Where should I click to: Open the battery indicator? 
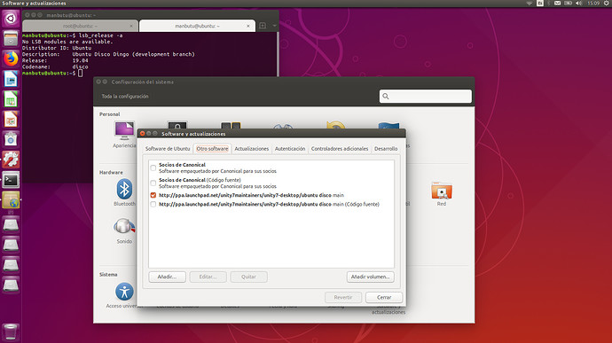pos(568,4)
